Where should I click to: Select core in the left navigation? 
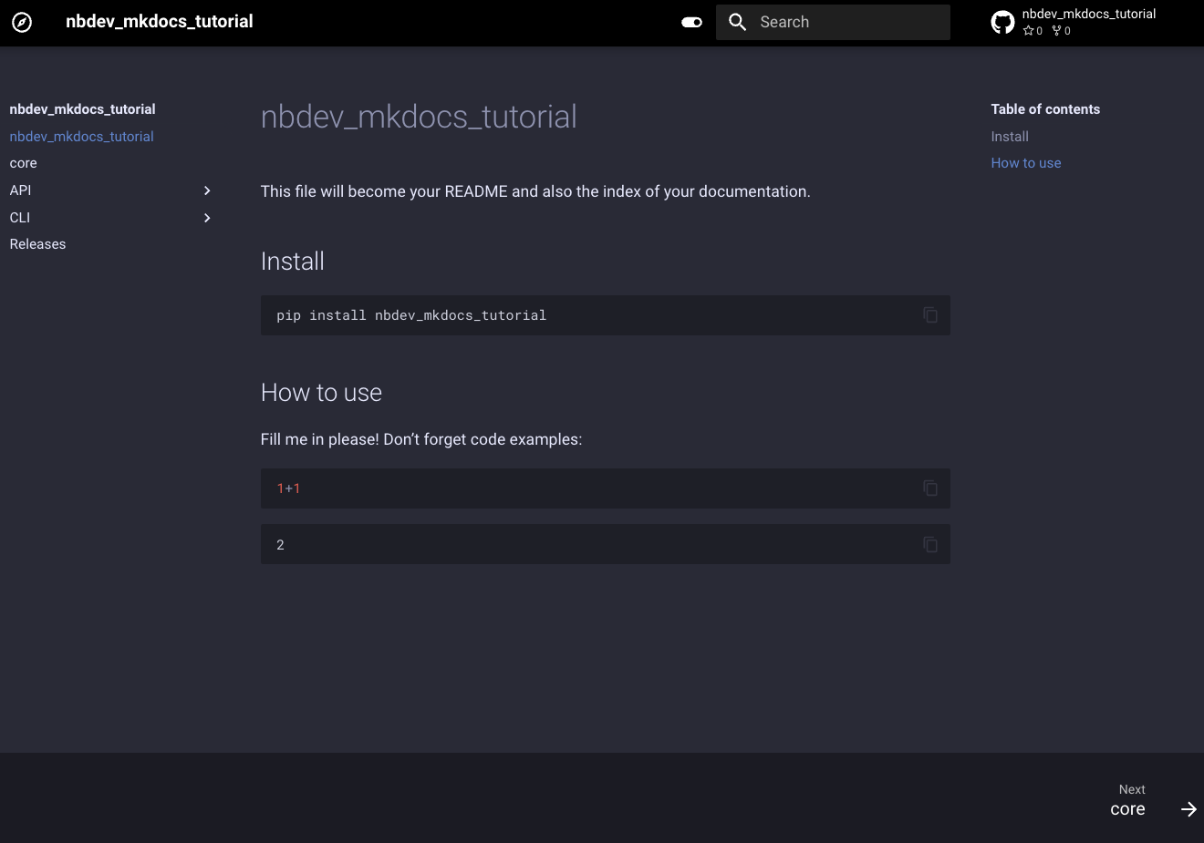click(x=23, y=162)
